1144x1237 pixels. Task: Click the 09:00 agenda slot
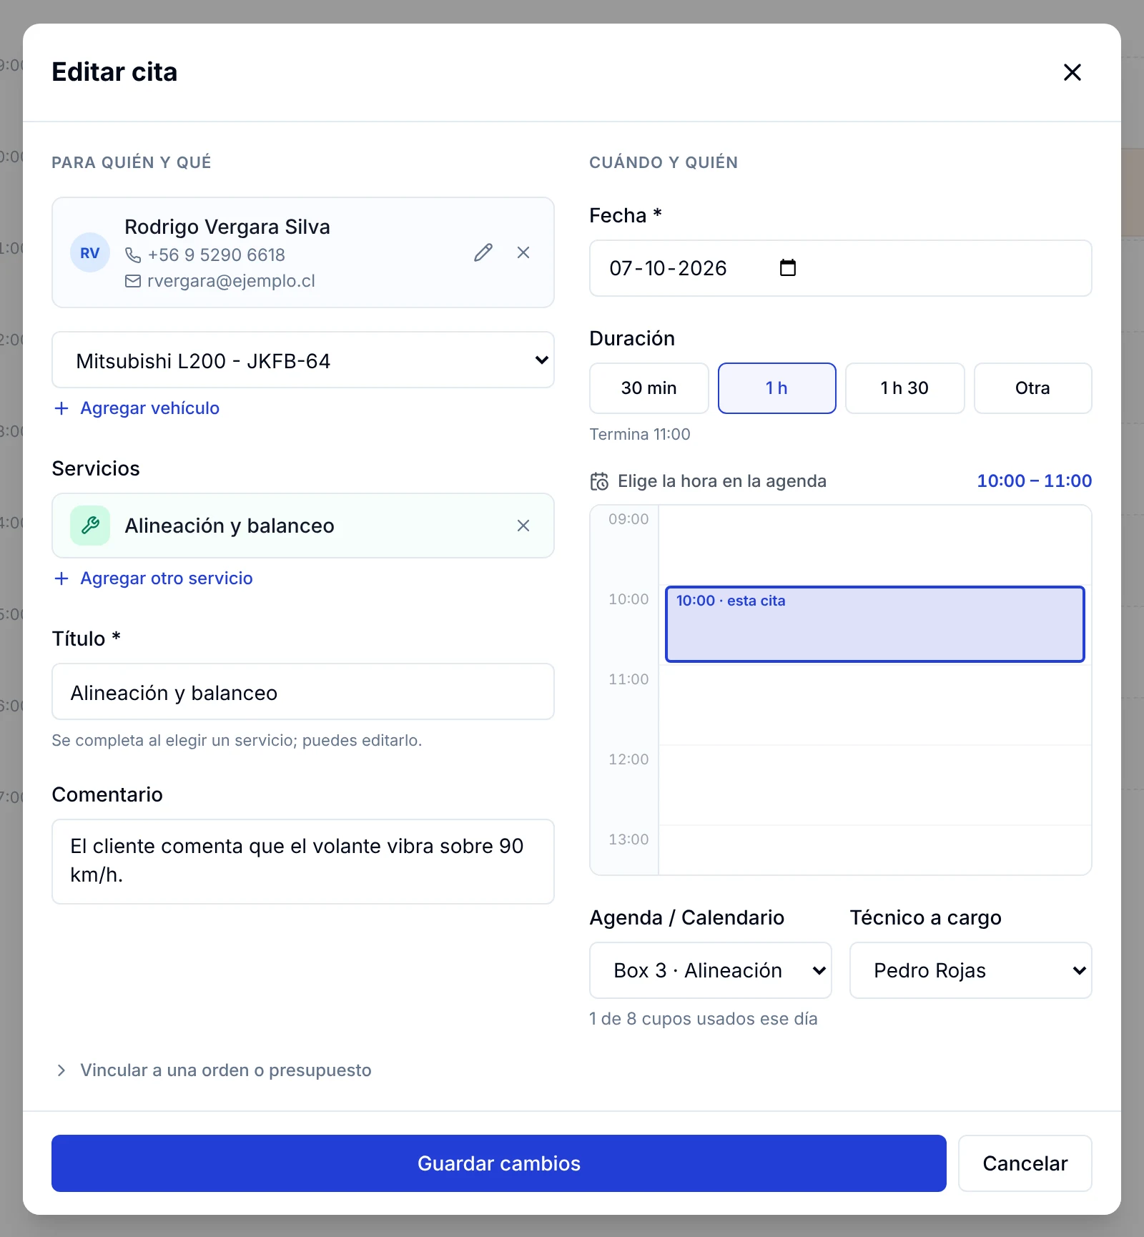(874, 546)
